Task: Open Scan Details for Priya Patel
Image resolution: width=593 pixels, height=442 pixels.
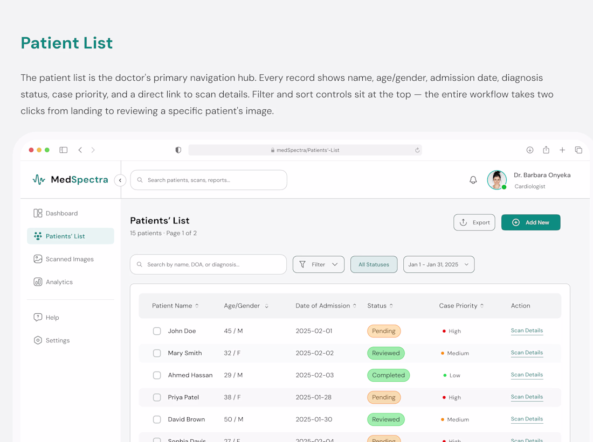Action: (x=527, y=397)
